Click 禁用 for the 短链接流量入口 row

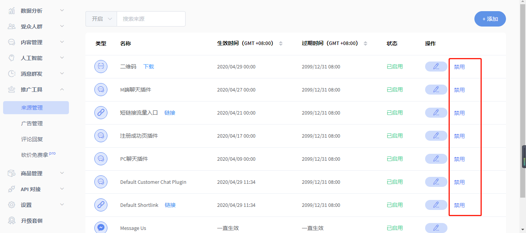click(x=459, y=113)
